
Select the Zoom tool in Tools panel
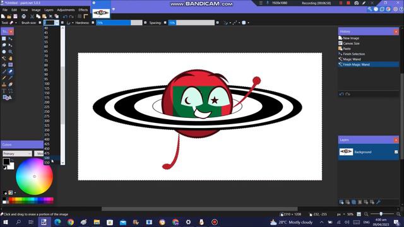[10, 52]
